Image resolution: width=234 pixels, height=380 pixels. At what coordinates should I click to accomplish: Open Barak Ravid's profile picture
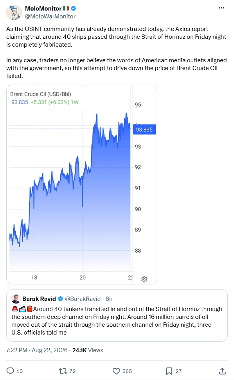coord(16,299)
